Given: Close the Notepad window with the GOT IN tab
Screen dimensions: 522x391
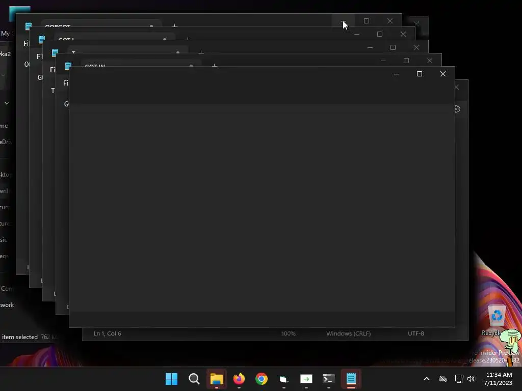Looking at the screenshot, I should tap(429, 61).
